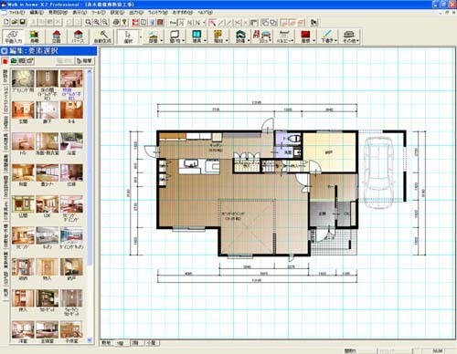Select the 立面 elevation house icon
Viewport: 457px width, 354px height.
tap(57, 36)
